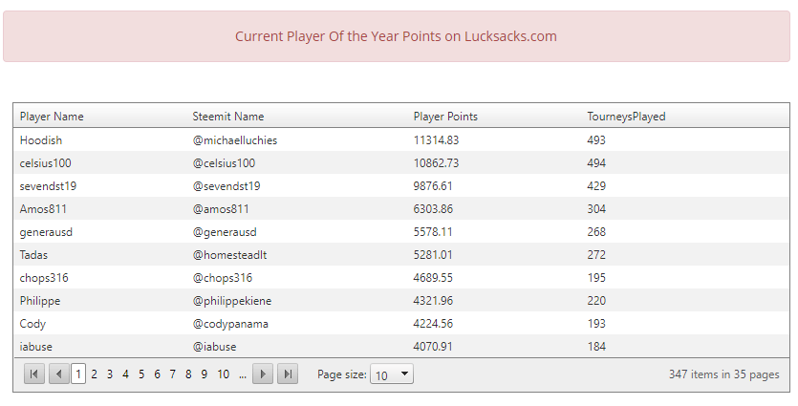Go to page 9
This screenshot has height=406, width=798.
[205, 374]
